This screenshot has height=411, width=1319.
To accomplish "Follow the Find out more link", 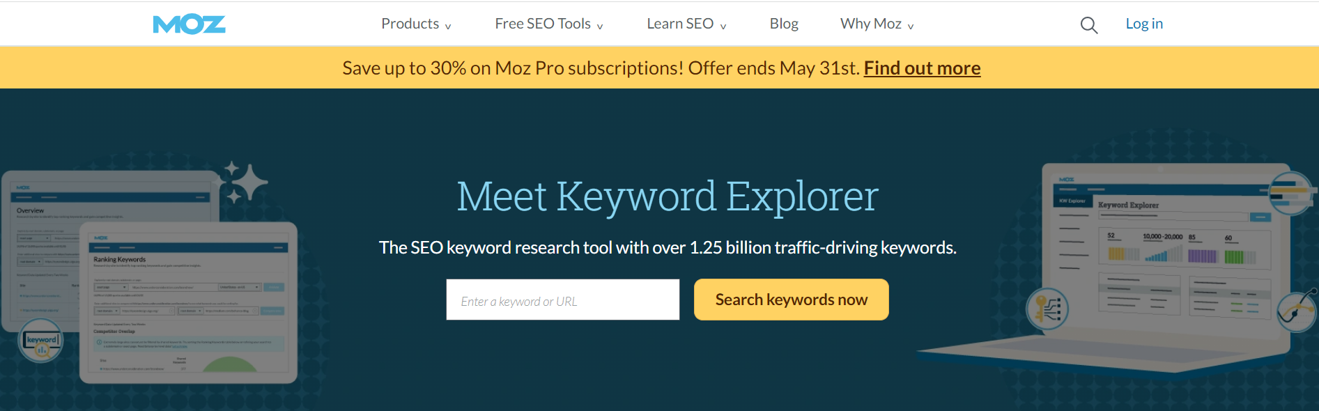I will (922, 68).
